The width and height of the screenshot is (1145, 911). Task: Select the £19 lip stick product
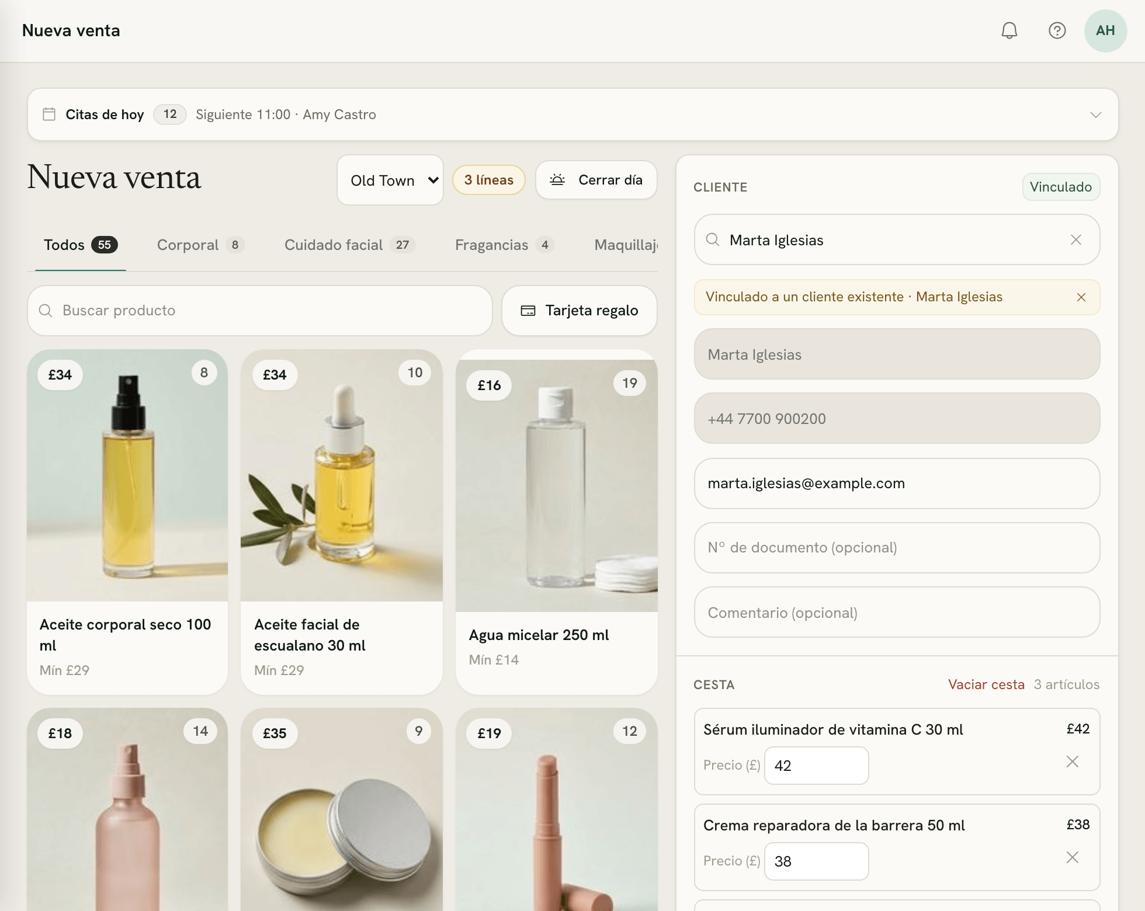pos(557,809)
